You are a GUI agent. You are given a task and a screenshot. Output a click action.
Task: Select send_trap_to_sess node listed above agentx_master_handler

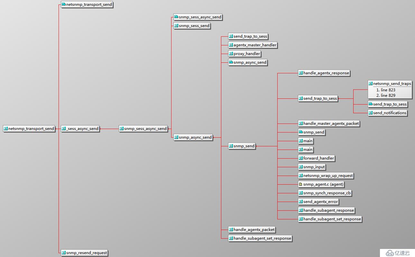[x=248, y=36]
